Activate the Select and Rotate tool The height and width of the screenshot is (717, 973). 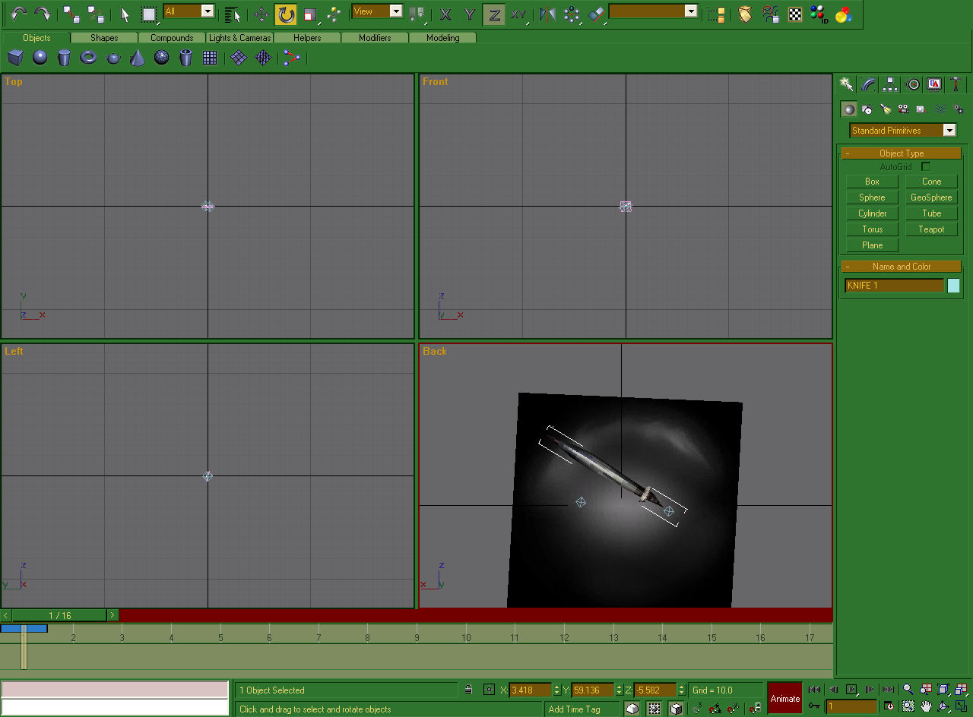click(286, 14)
